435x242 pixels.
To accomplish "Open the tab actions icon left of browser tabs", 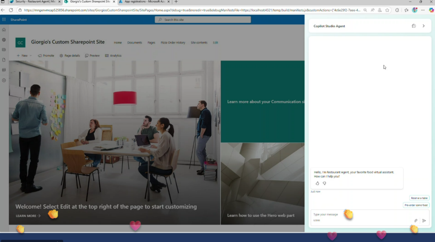I will pyautogui.click(x=3, y=2).
